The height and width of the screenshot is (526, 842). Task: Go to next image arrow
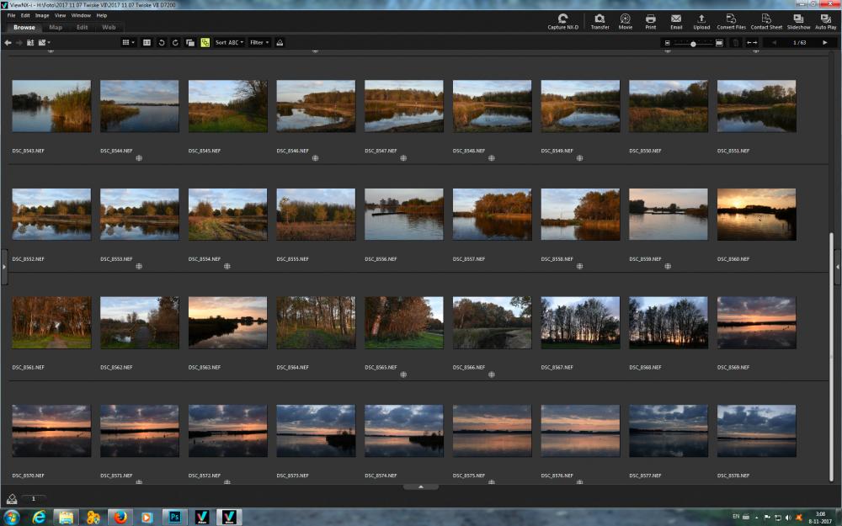[x=825, y=42]
